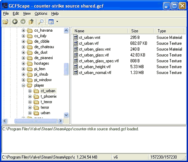Click the View style grid icon
The height and width of the screenshot is (162, 188).
(51, 21)
